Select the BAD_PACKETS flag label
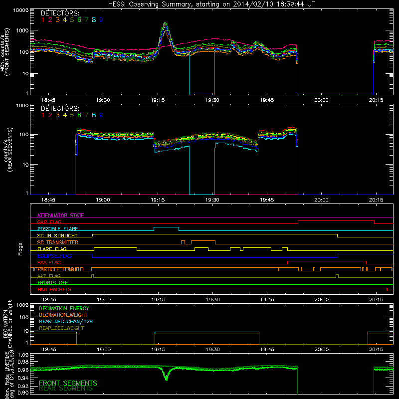The width and height of the screenshot is (399, 399). [54, 289]
